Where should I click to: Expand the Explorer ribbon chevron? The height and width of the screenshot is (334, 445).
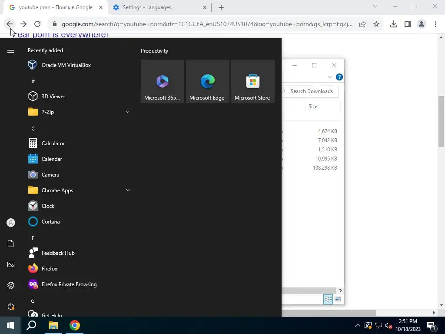(x=330, y=77)
